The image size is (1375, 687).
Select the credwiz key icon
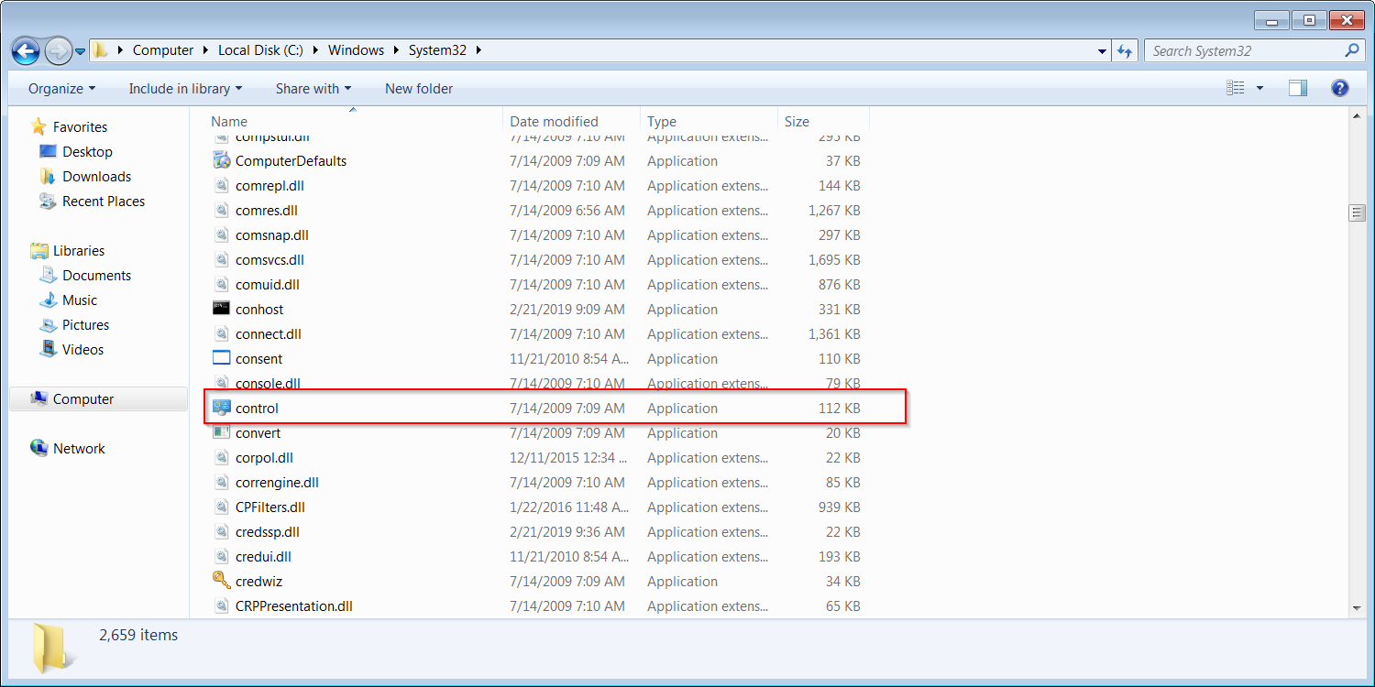click(221, 581)
